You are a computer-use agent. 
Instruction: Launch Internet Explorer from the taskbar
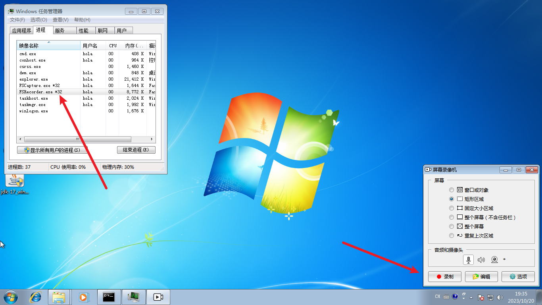coord(35,297)
